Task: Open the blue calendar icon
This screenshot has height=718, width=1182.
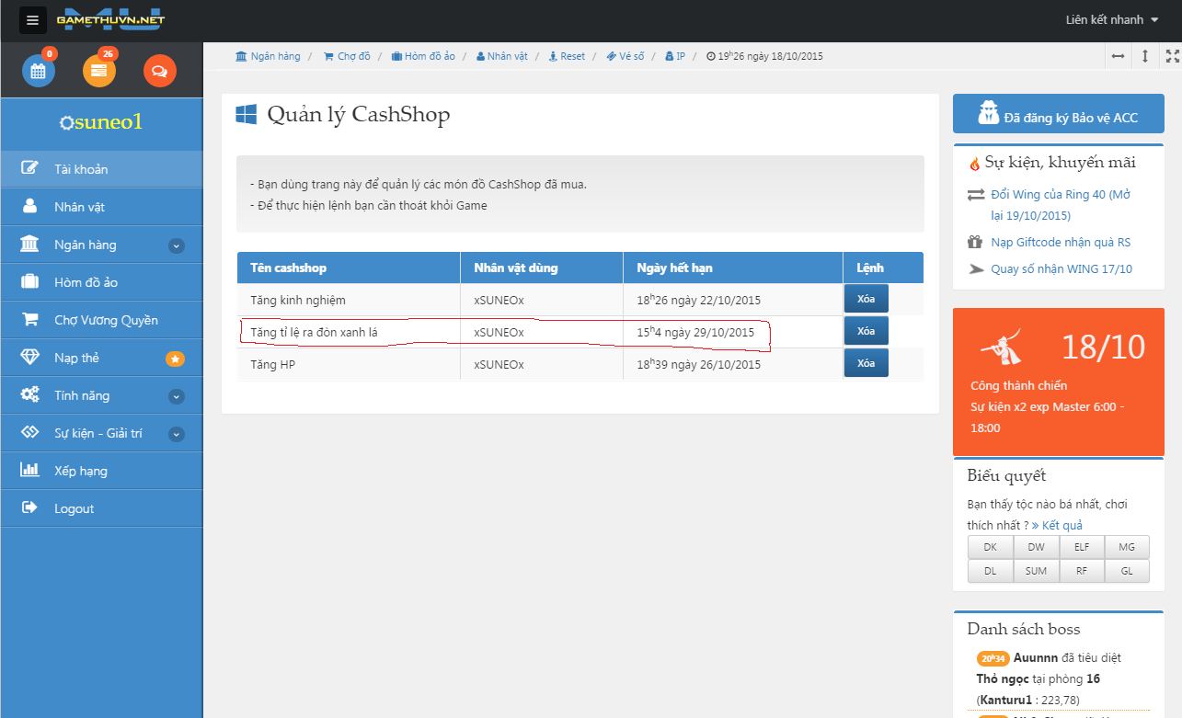Action: tap(39, 71)
